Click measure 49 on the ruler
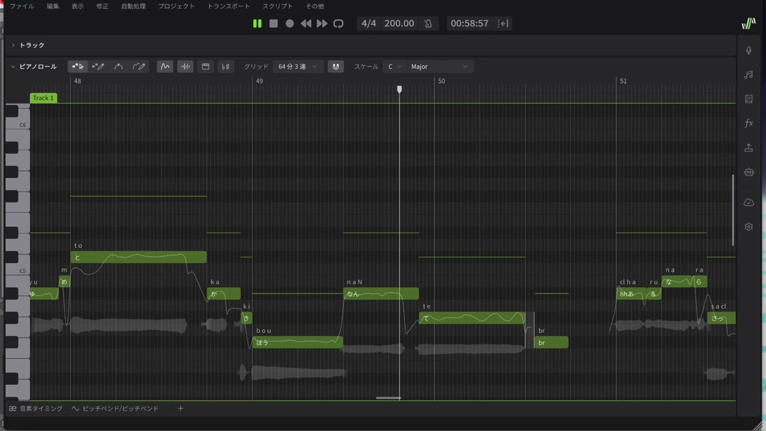This screenshot has height=431, width=766. 259,81
